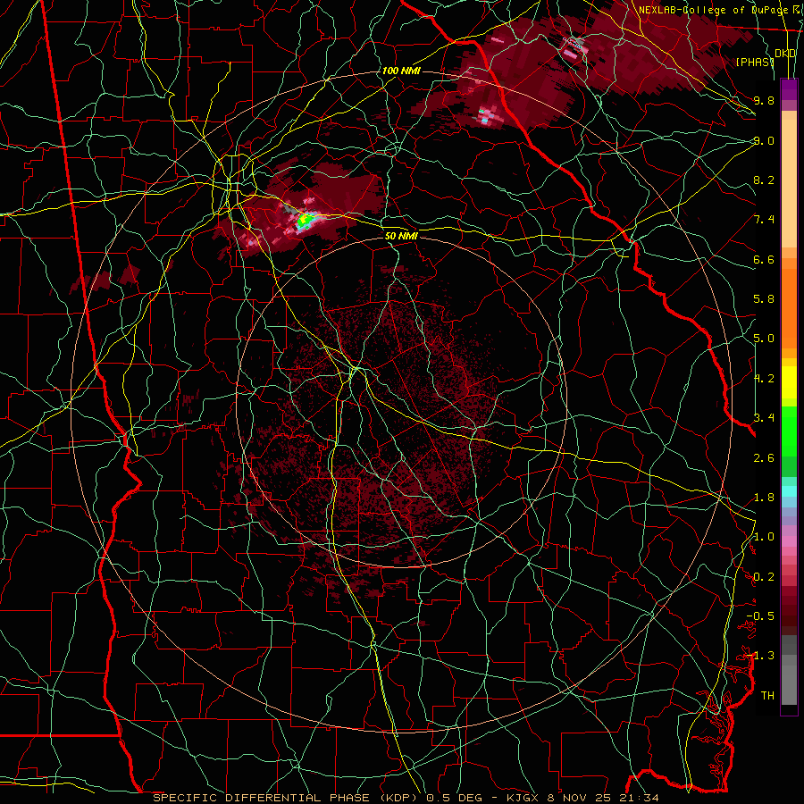Click the 5.0 value on the legend
Screen dimensions: 804x804
(764, 339)
